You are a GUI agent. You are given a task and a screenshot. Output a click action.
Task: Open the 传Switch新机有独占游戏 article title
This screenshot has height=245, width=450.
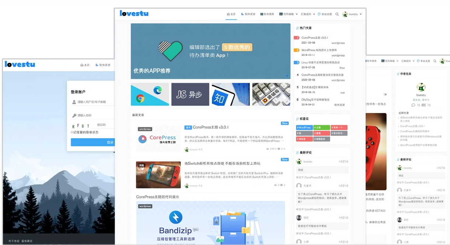(222, 163)
